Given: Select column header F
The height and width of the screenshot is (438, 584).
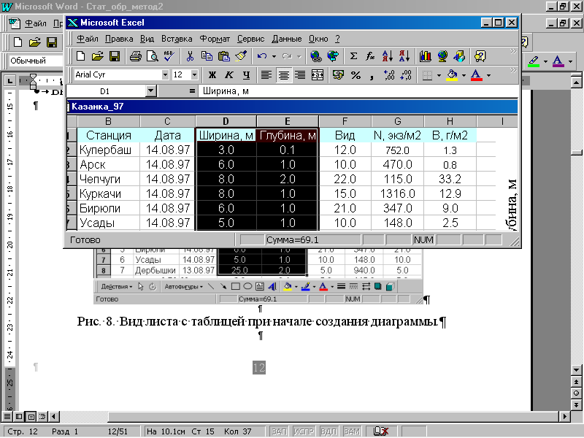Looking at the screenshot, I should tap(345, 121).
